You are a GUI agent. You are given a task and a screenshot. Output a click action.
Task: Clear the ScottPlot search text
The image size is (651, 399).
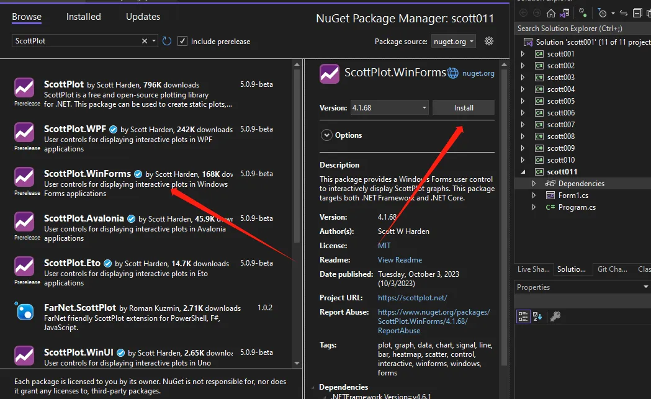point(145,41)
